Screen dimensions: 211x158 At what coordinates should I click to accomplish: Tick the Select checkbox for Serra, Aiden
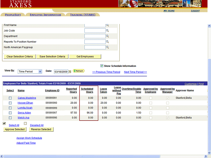pos(10,113)
